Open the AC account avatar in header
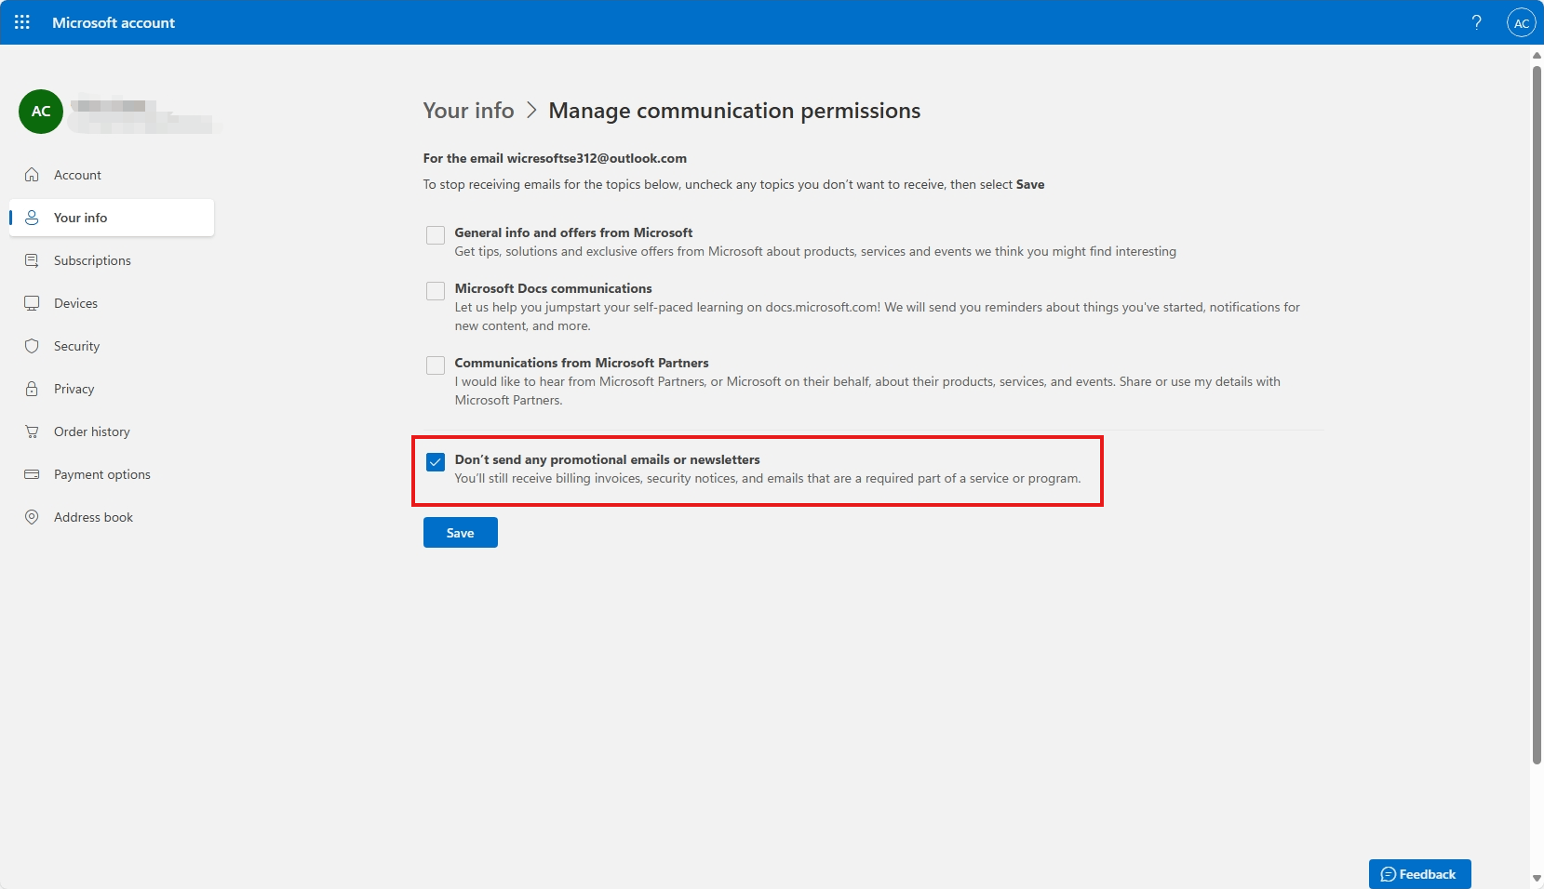This screenshot has width=1544, height=889. click(1521, 23)
